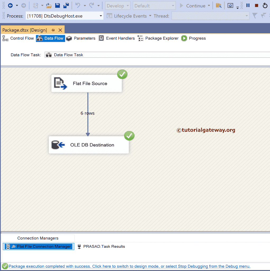
Task: Open the Continue button dropdown arrow
Action: [208, 6]
